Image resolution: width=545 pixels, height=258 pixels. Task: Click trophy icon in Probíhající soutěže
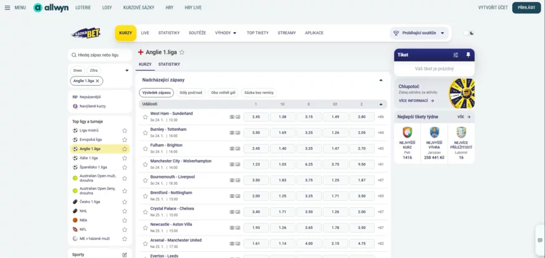click(x=396, y=33)
